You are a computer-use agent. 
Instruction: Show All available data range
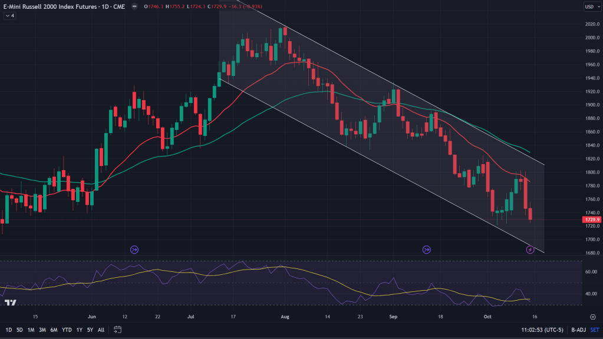coord(101,330)
